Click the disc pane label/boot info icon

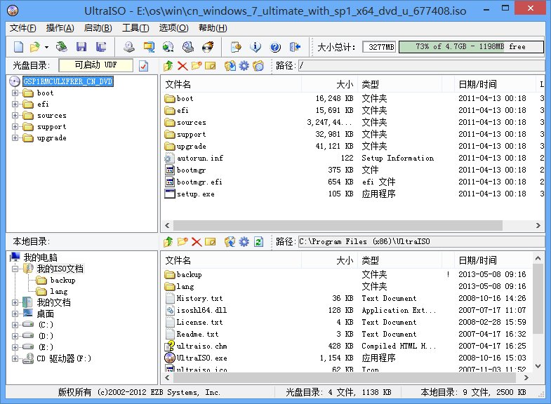coord(258,66)
